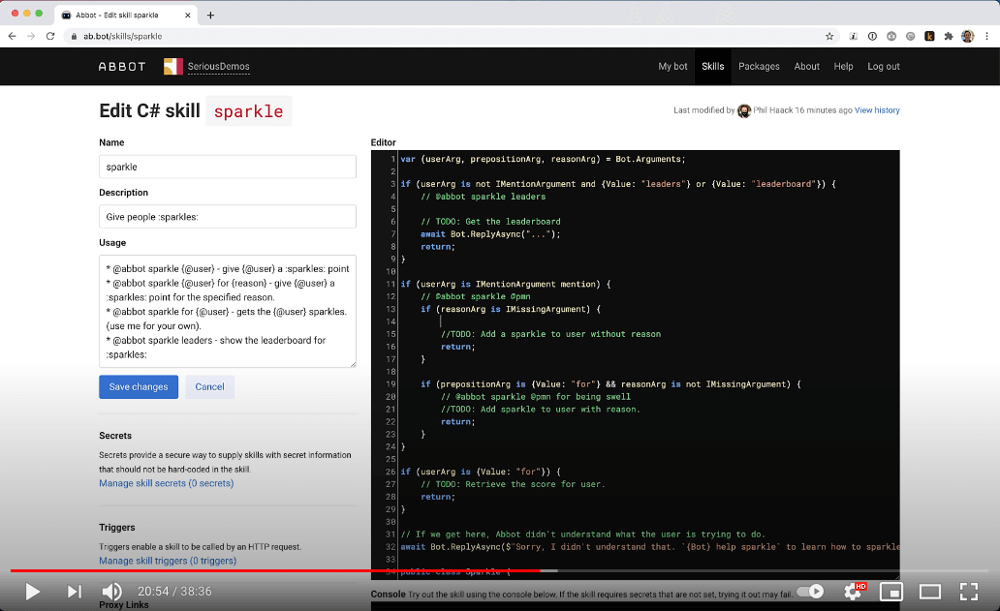The image size is (1000, 611).
Task: Open the Packages menu item
Action: [x=759, y=67]
